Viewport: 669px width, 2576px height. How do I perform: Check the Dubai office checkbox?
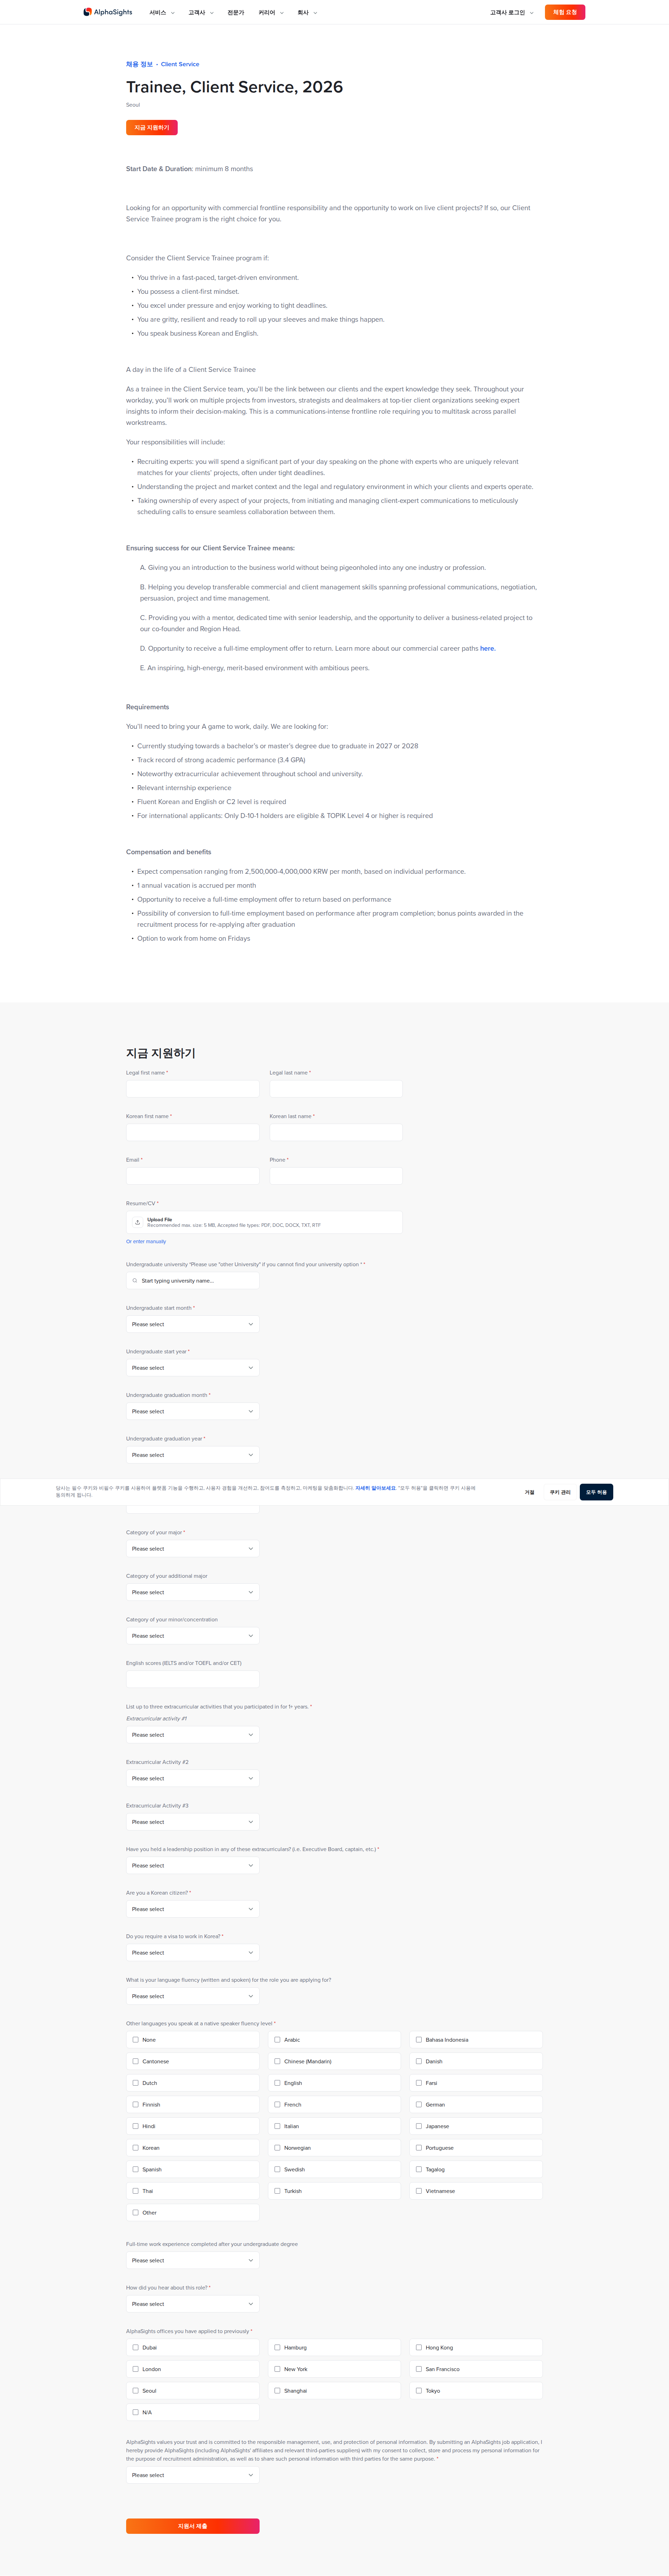pos(136,2347)
